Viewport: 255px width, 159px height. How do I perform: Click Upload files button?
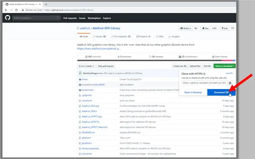tap(195, 66)
